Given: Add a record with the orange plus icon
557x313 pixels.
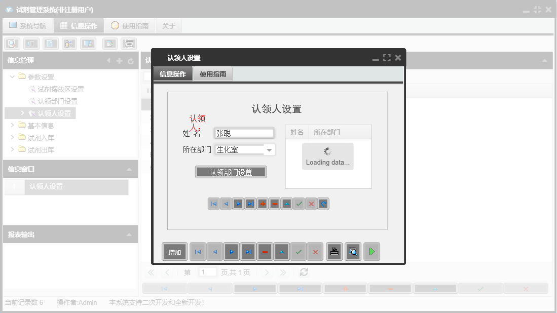Looking at the screenshot, I should point(262,204).
